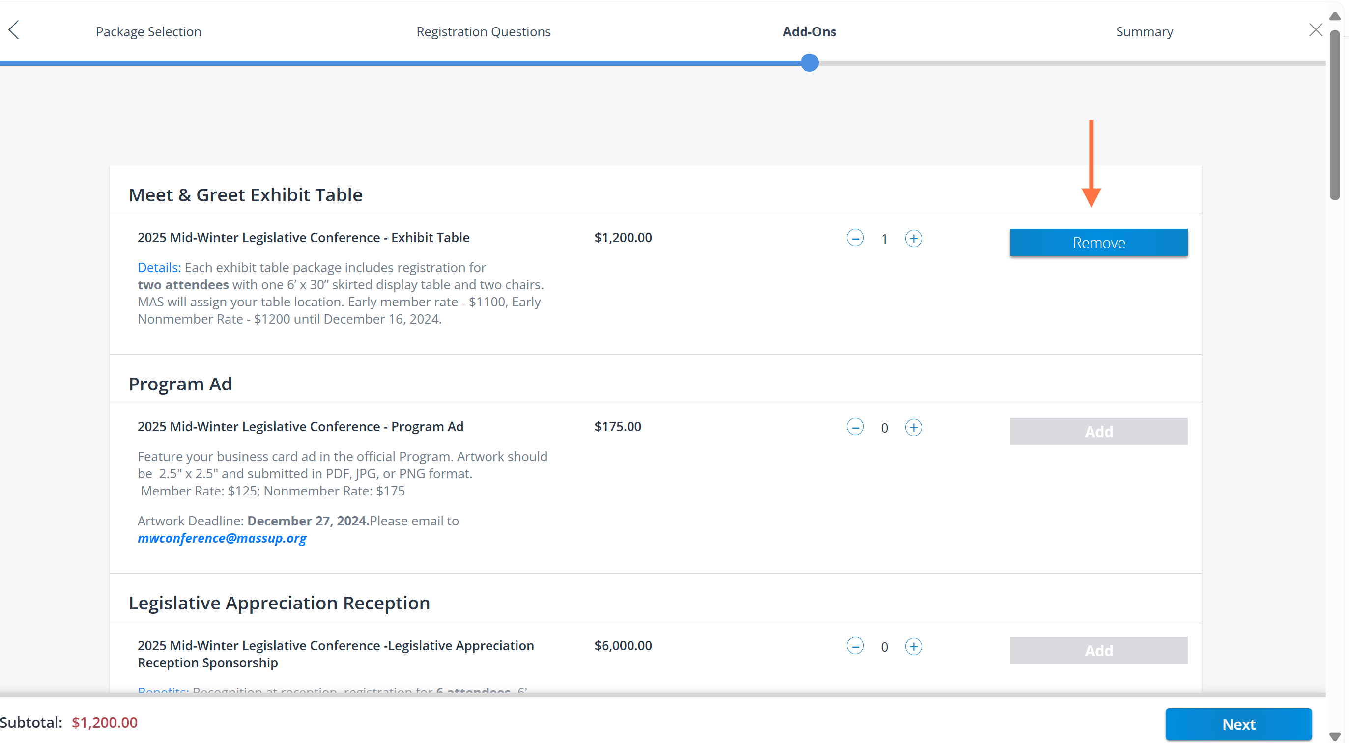Close the registration dialog with X
The width and height of the screenshot is (1349, 743).
coord(1316,30)
